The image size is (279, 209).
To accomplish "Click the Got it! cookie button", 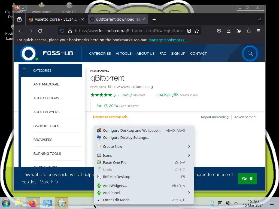I will (x=247, y=179).
